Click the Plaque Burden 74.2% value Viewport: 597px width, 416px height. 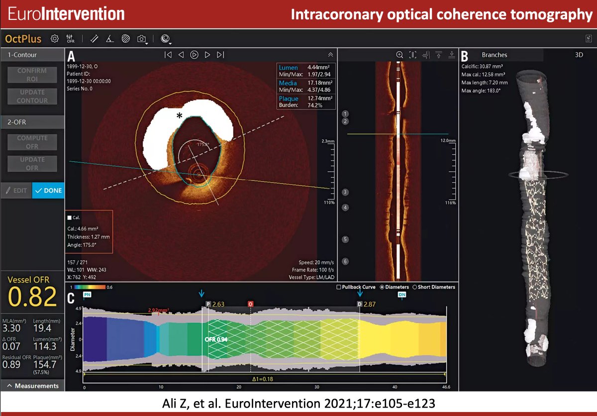315,105
